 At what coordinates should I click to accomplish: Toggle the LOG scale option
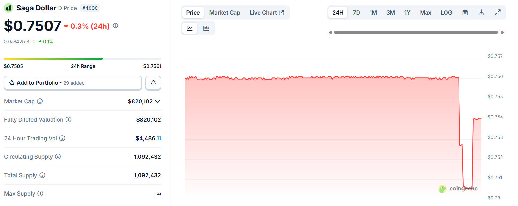(446, 13)
